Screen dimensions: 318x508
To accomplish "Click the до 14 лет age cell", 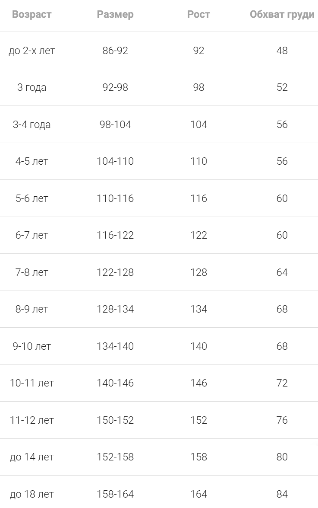I will pyautogui.click(x=31, y=457).
